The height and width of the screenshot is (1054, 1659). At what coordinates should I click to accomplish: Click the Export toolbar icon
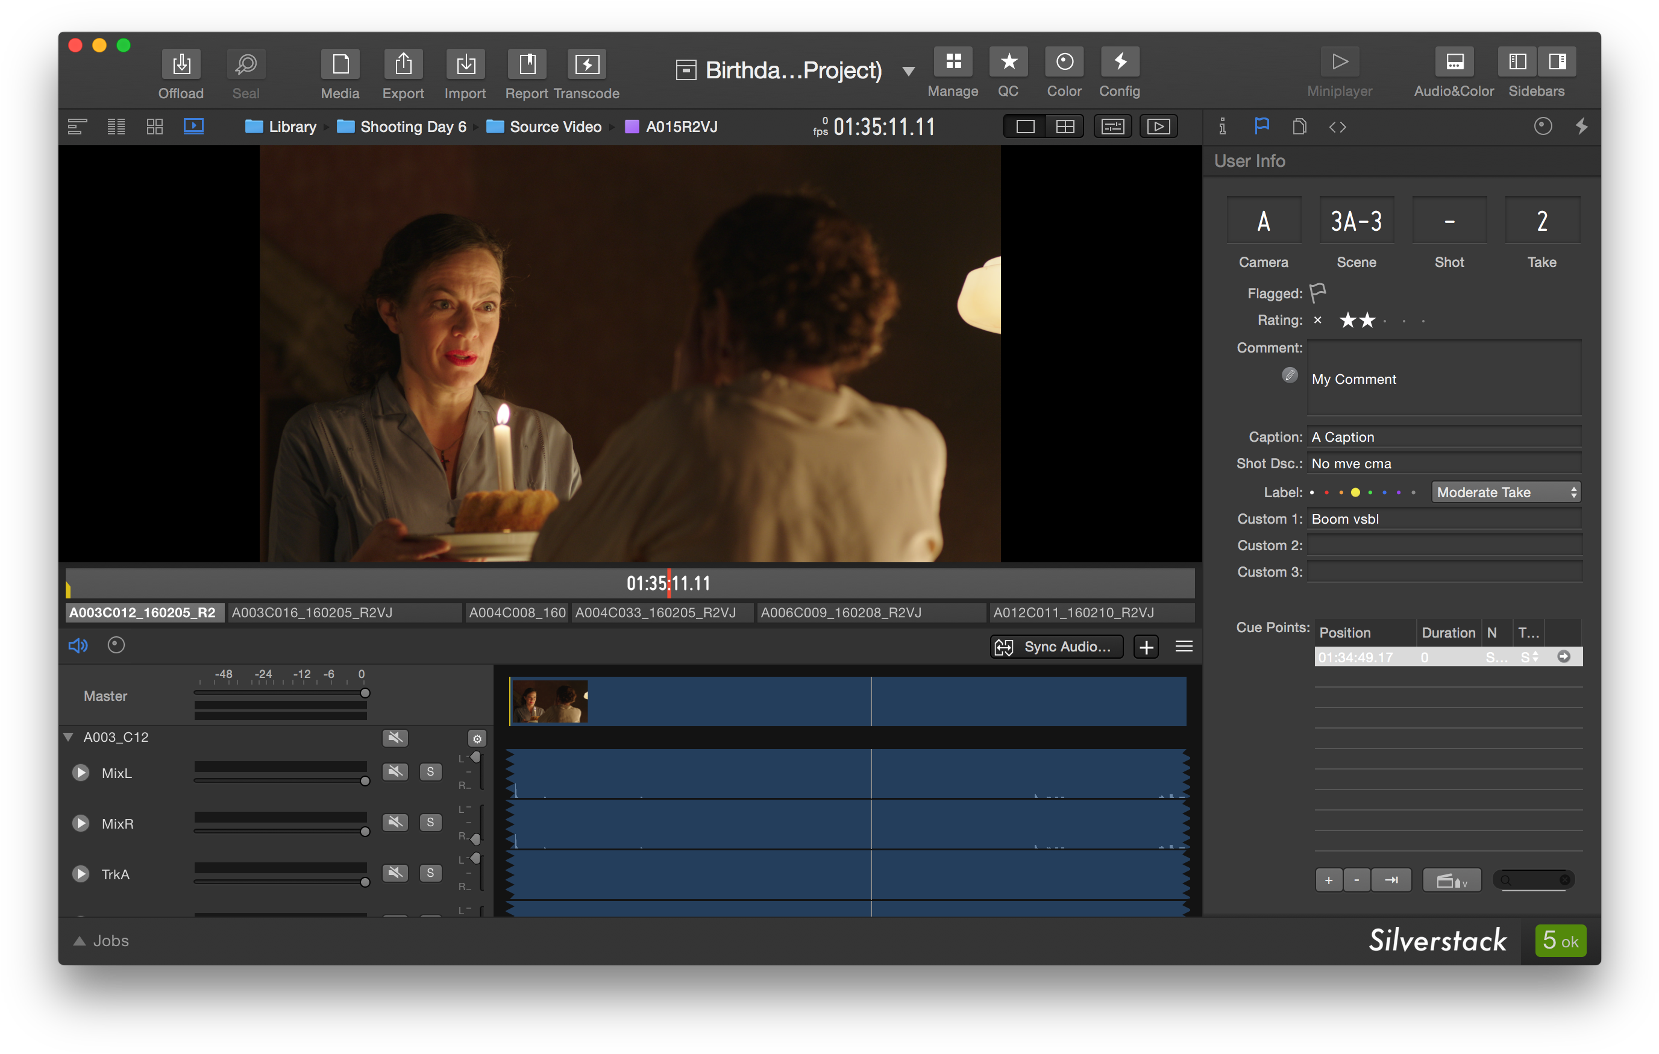click(403, 64)
